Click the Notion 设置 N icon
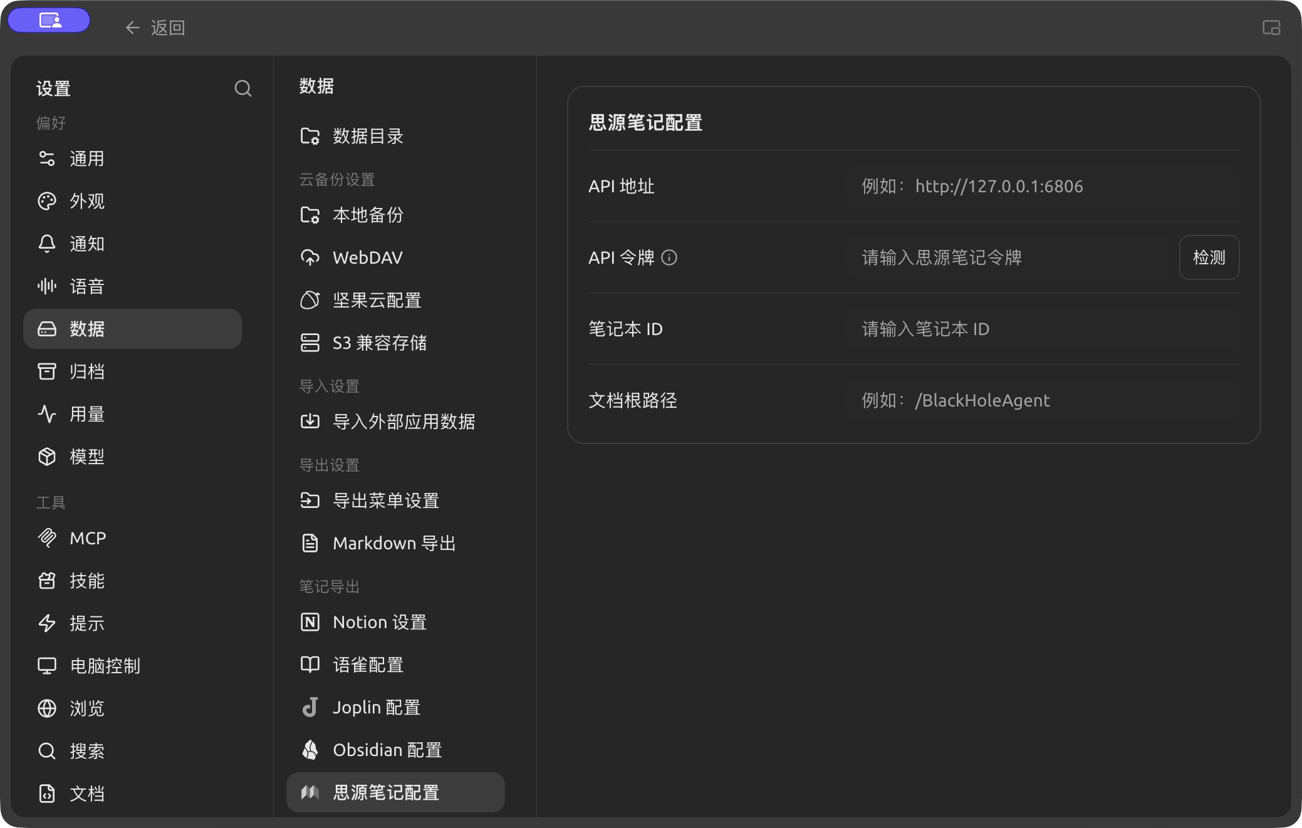This screenshot has height=828, width=1302. click(310, 622)
